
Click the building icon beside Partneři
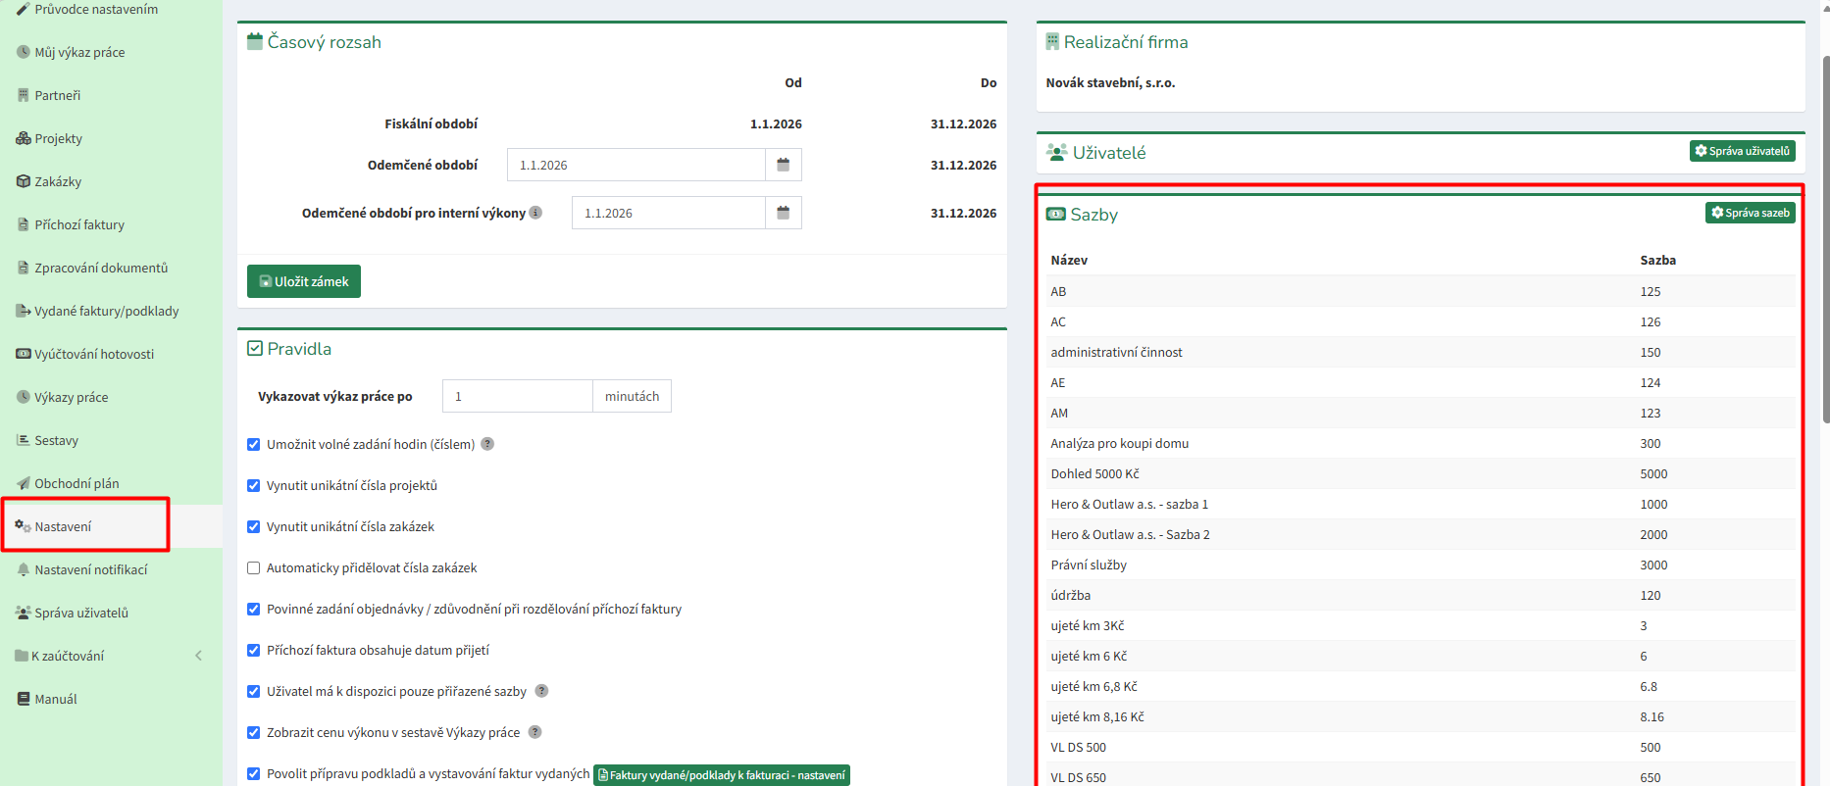click(x=24, y=95)
